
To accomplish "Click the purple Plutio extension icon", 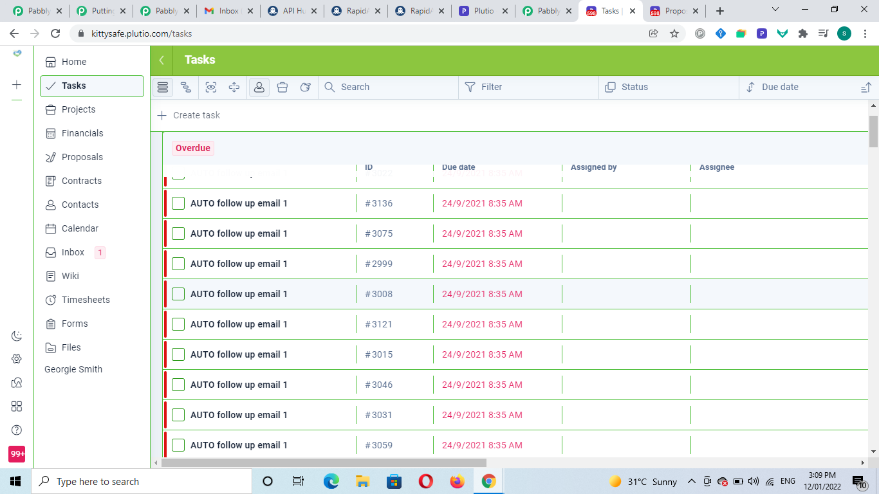I will (761, 33).
